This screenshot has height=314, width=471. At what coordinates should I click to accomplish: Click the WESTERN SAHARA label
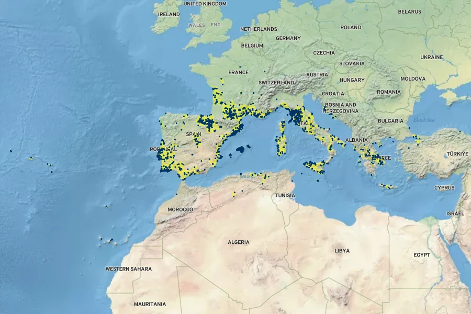pos(129,269)
